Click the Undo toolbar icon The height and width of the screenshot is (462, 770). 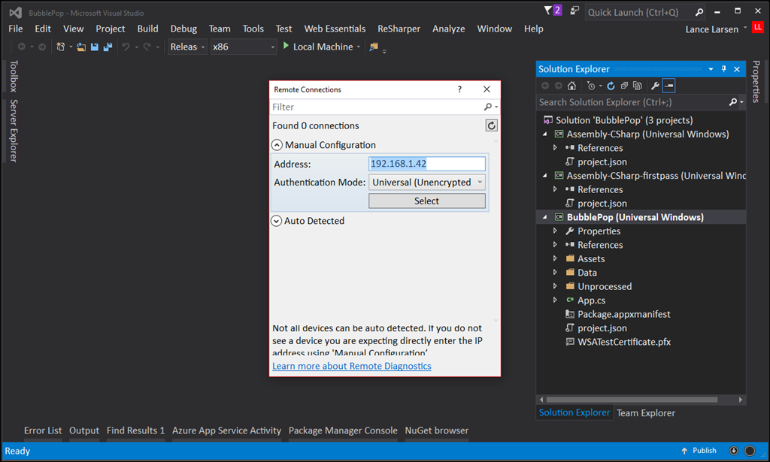(x=126, y=47)
